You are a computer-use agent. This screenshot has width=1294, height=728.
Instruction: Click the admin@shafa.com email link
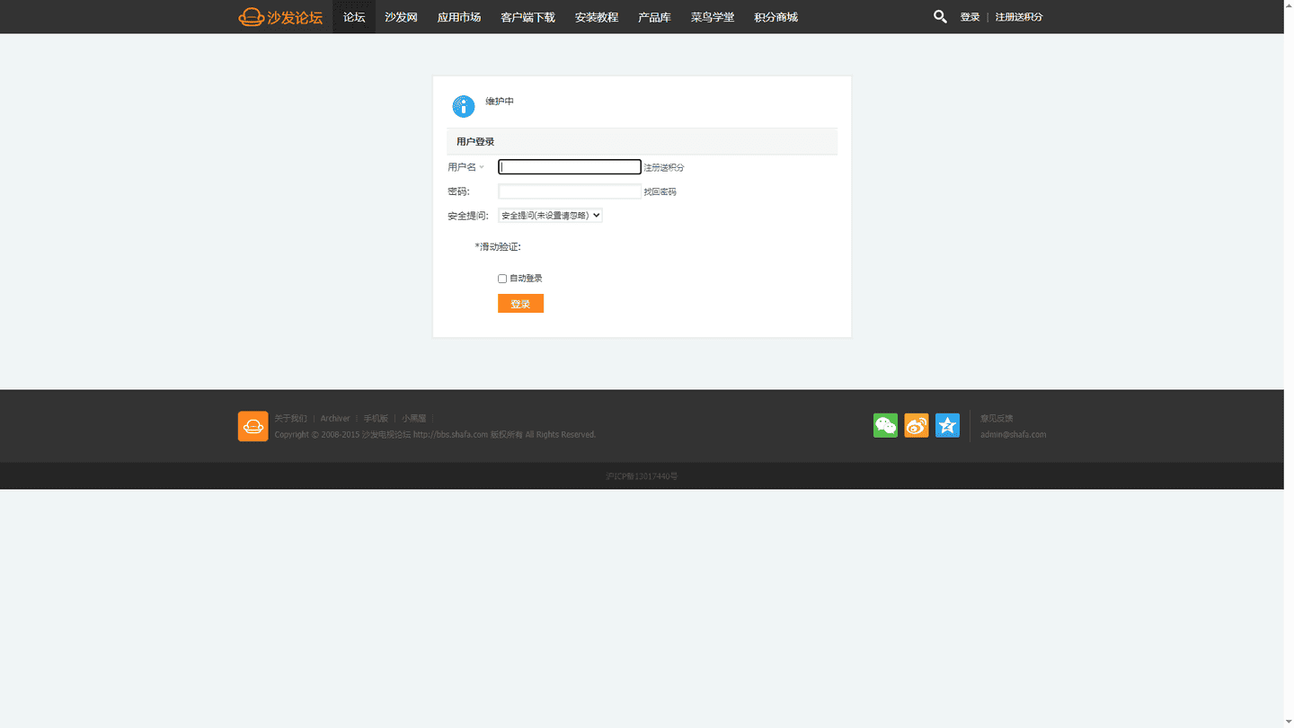[1013, 435]
